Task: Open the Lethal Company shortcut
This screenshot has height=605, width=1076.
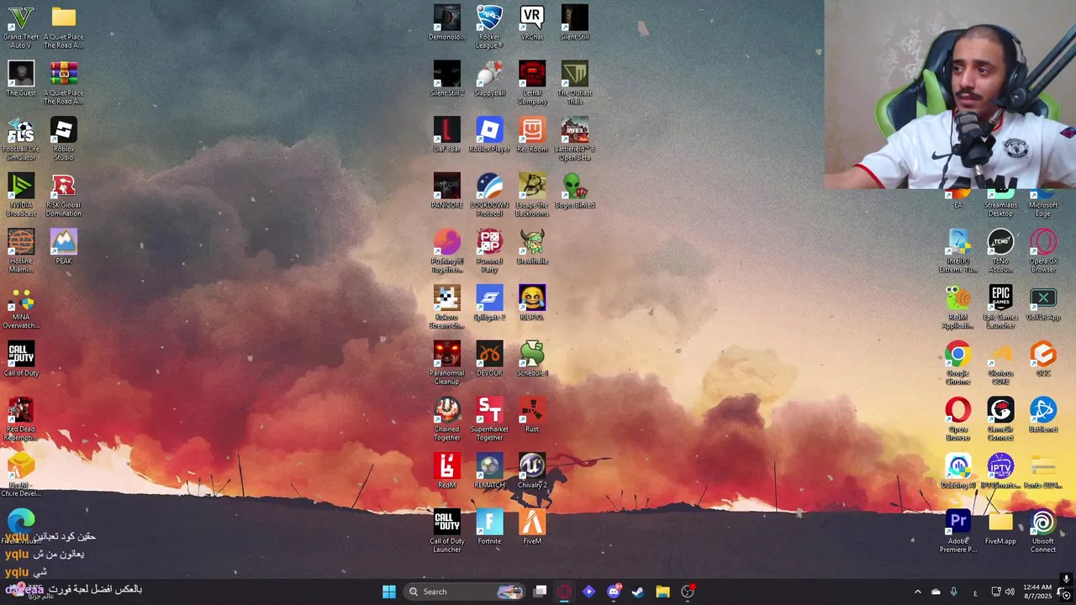Action: [531, 83]
